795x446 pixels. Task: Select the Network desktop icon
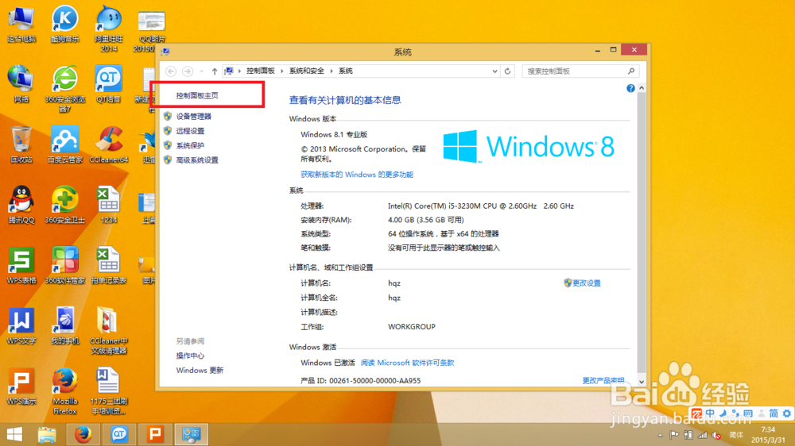[21, 85]
